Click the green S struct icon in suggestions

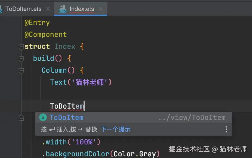coord(43,117)
